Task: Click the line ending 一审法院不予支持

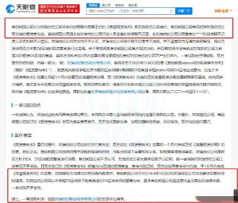Action: click(x=27, y=188)
